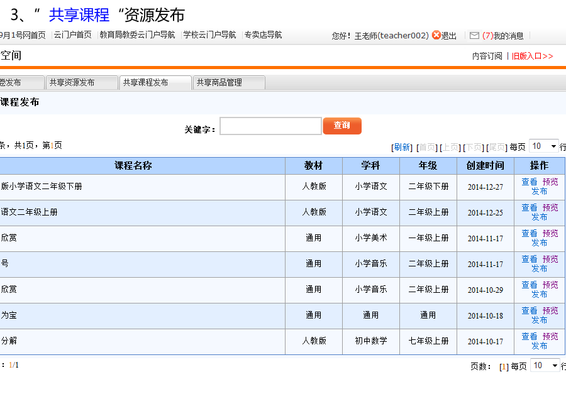Open 学校云门户导航 navigation item
Screen dimensions: 566x399
click(x=209, y=35)
